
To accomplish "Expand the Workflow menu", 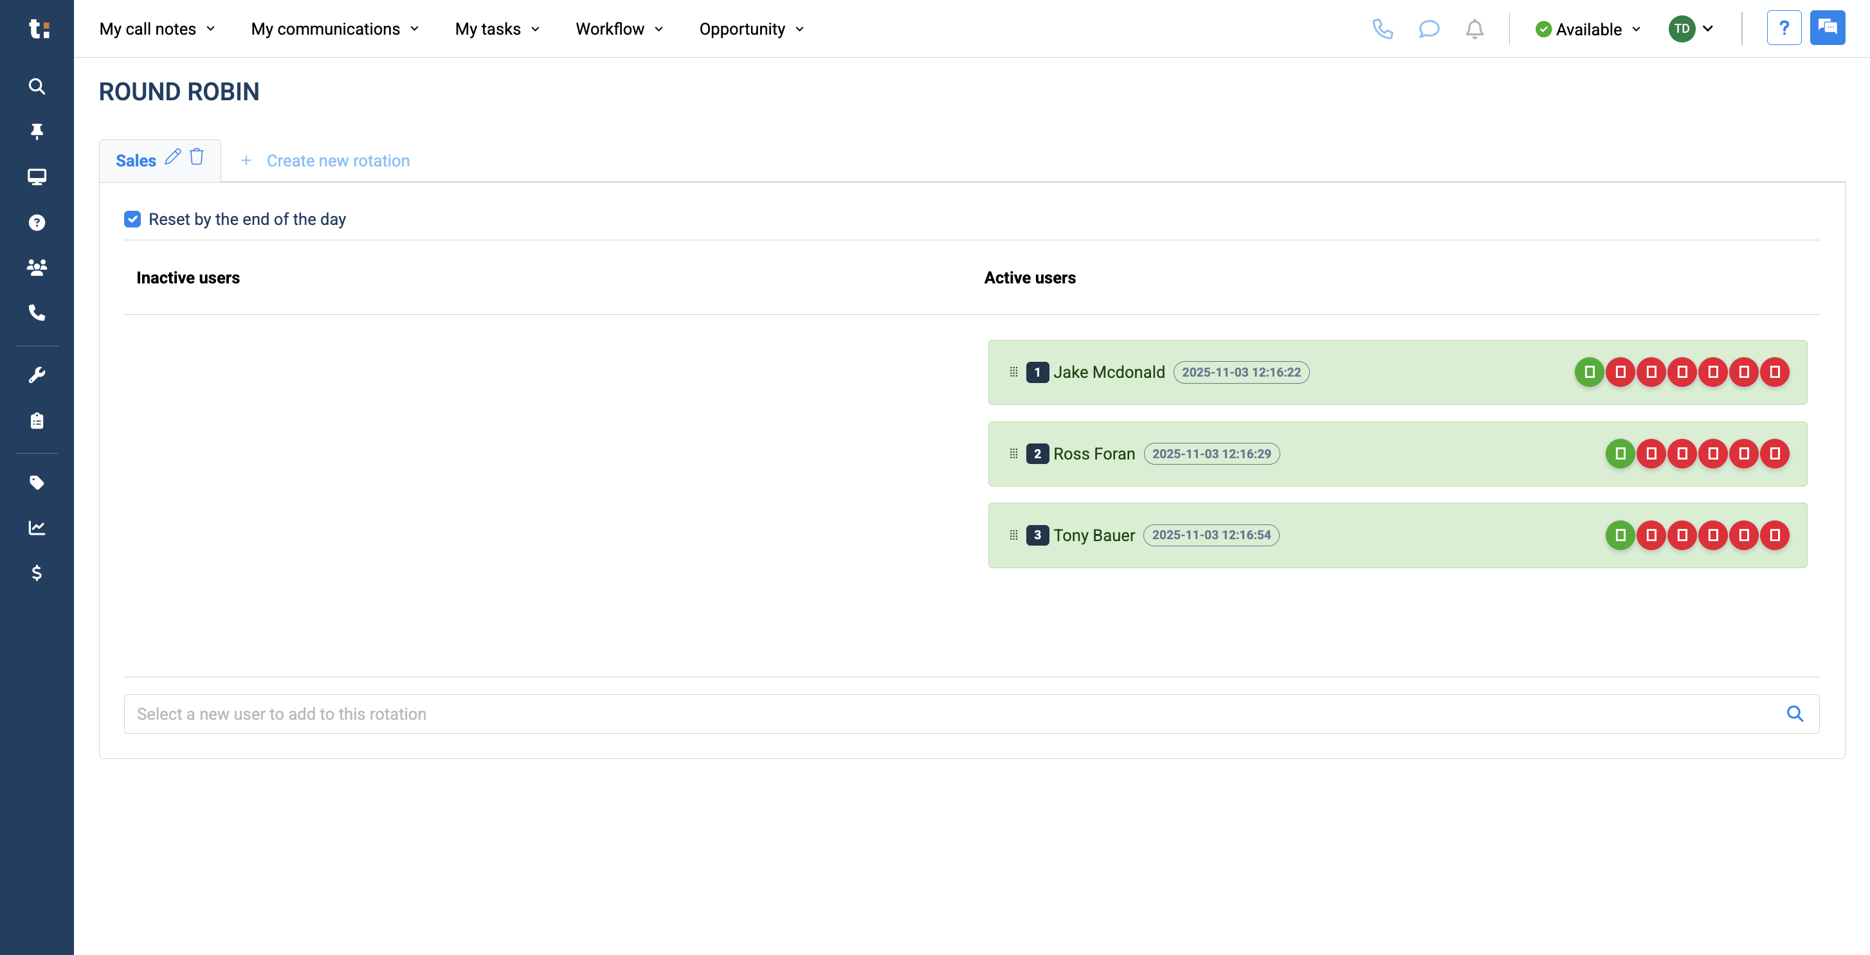I will (x=619, y=29).
